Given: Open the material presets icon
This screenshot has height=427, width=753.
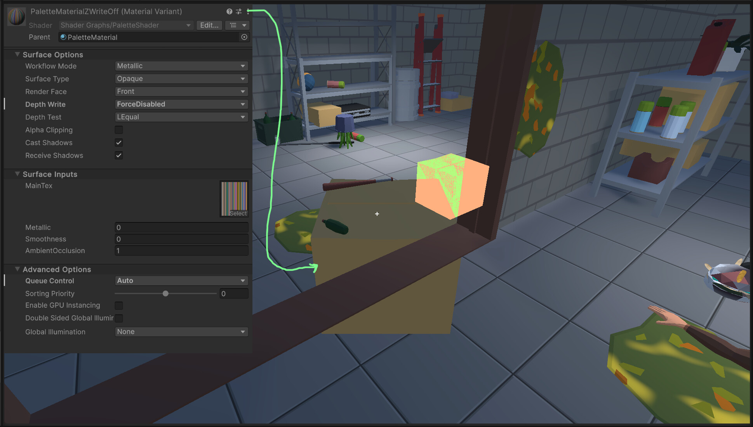Looking at the screenshot, I should point(239,11).
